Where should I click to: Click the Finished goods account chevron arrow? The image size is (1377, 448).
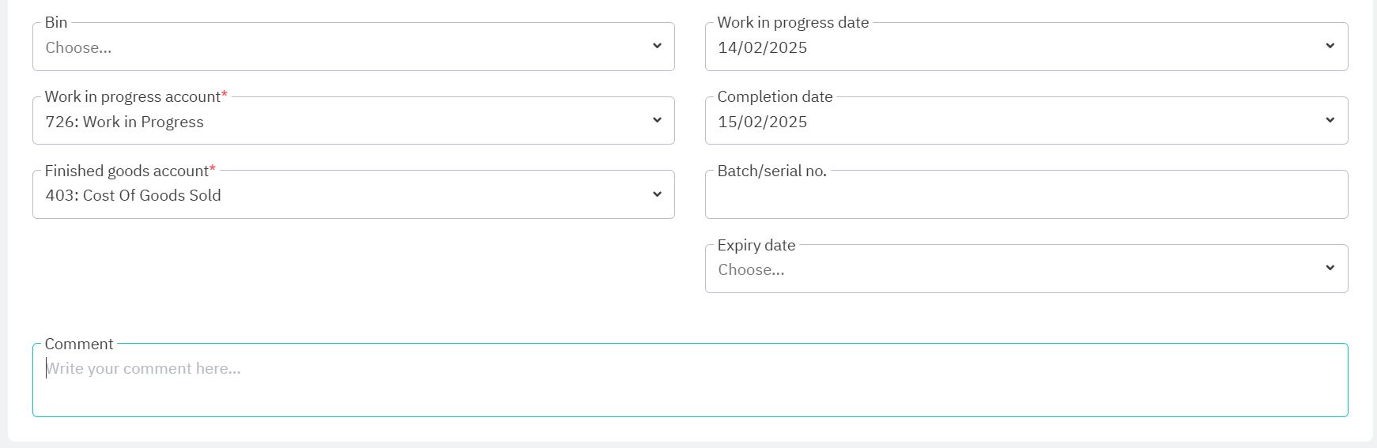[x=657, y=194]
